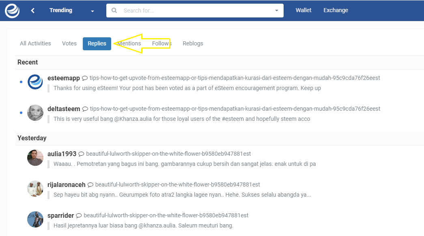Click the comment bubble icon beside deltasteem
Image resolution: width=424 pixels, height=236 pixels.
click(x=85, y=109)
